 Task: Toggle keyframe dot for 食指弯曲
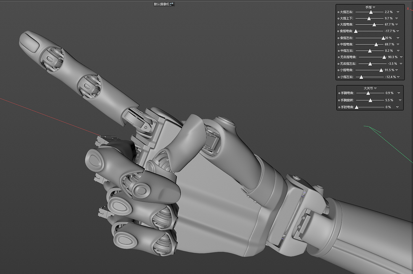(338, 31)
